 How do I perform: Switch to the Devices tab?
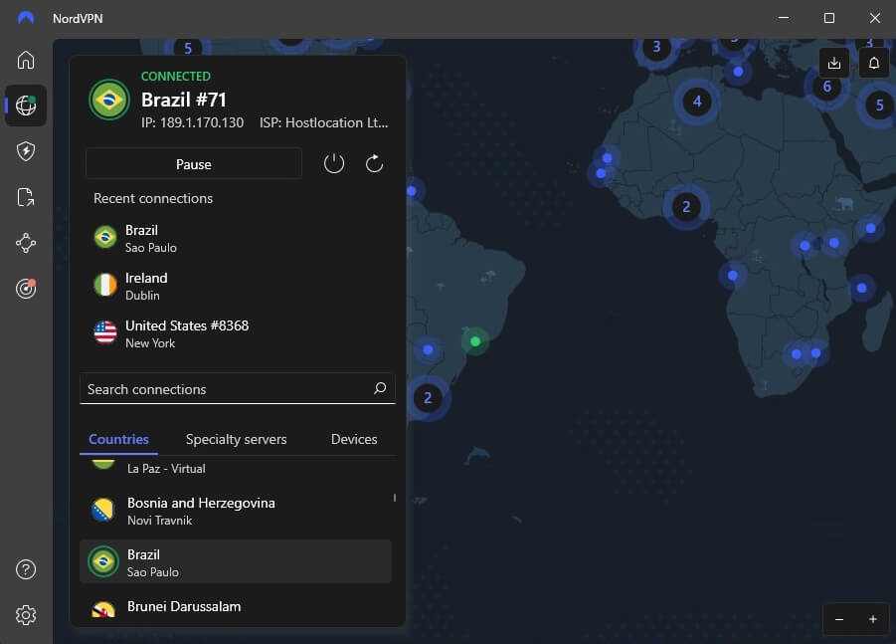click(x=354, y=439)
